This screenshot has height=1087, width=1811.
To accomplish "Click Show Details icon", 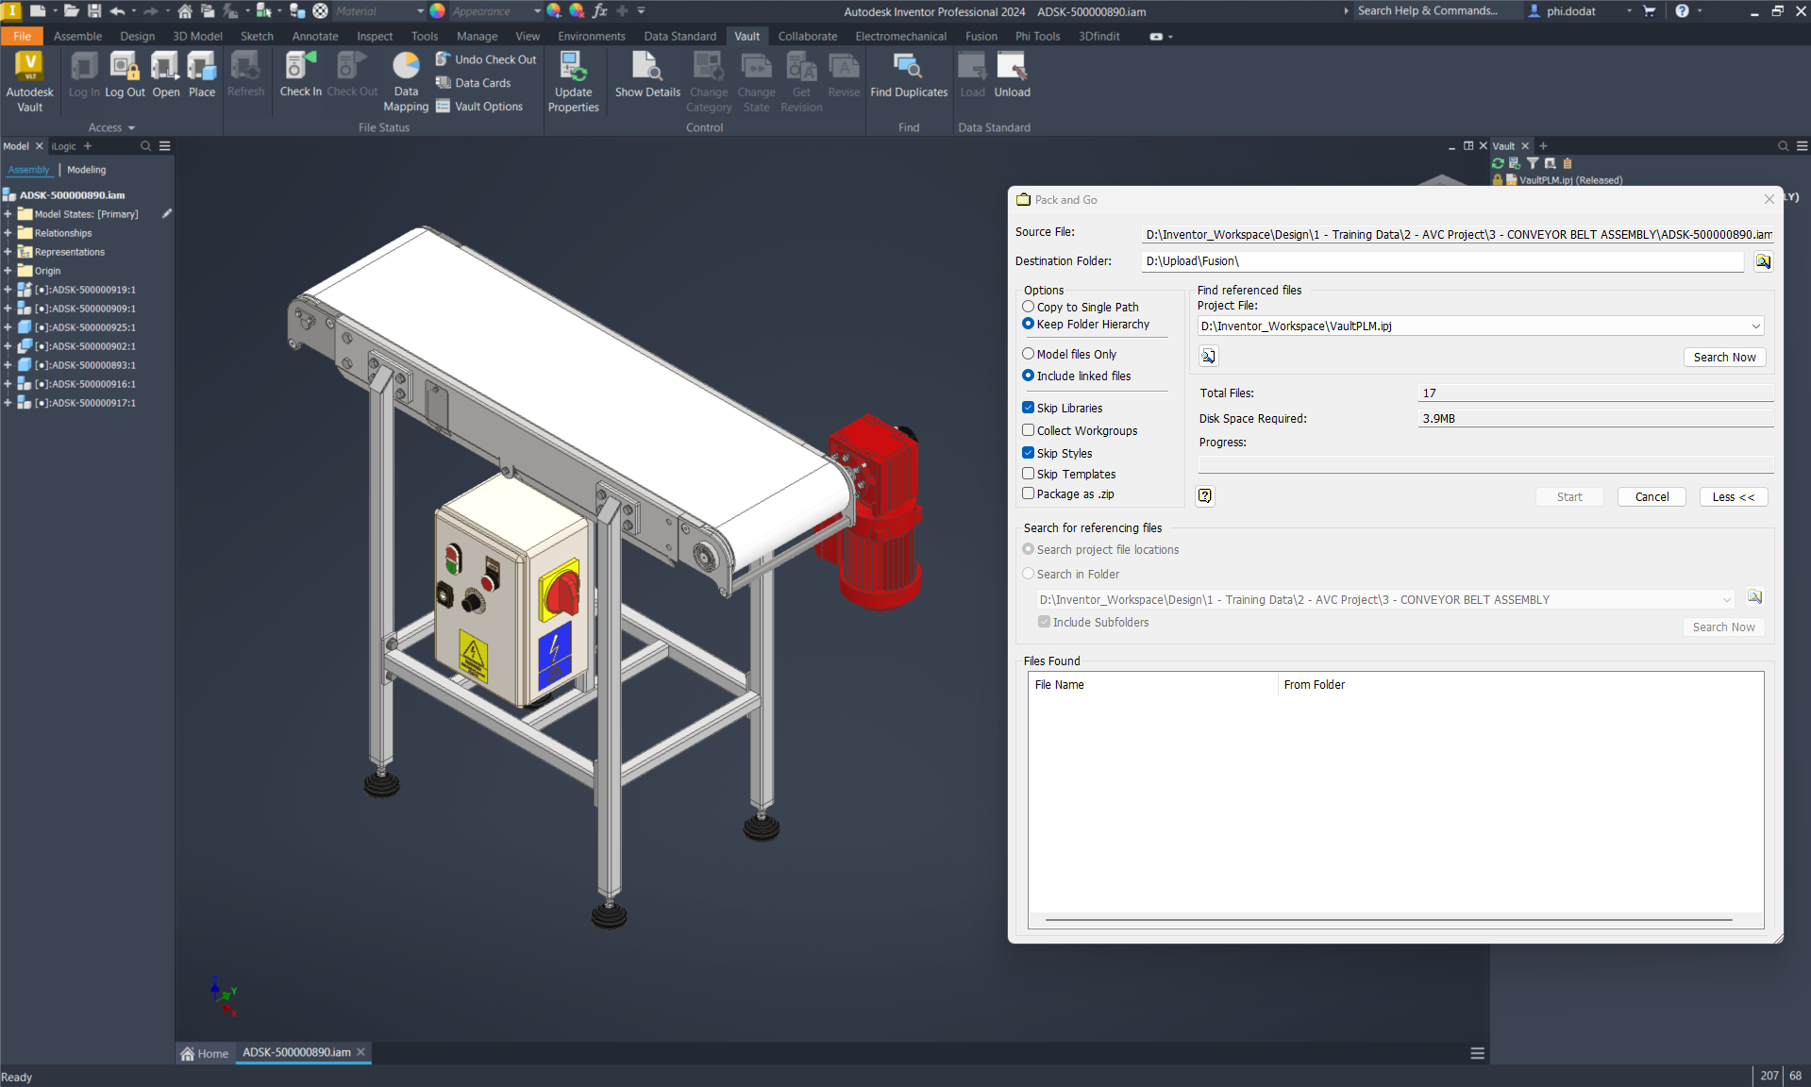I will point(647,75).
